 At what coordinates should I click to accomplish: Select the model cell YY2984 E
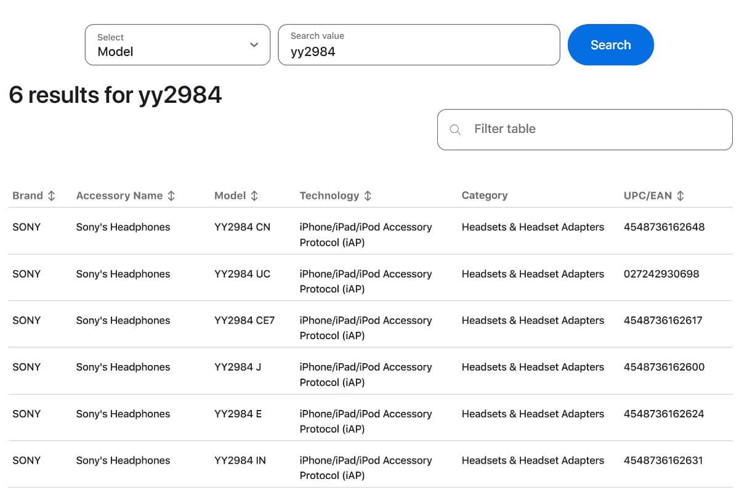coord(238,414)
